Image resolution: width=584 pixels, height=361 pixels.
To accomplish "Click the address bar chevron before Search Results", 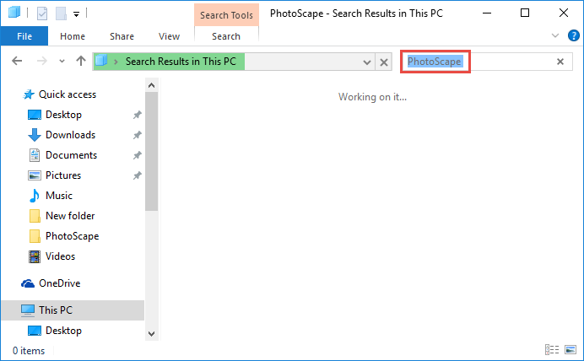I will point(116,62).
